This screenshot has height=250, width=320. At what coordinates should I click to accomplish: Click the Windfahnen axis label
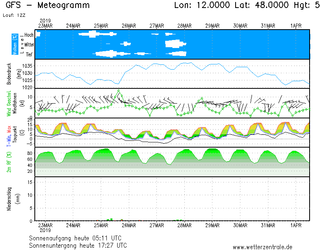(14, 103)
